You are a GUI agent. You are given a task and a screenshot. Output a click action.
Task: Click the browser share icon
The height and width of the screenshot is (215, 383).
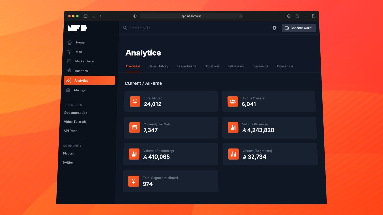(x=297, y=16)
